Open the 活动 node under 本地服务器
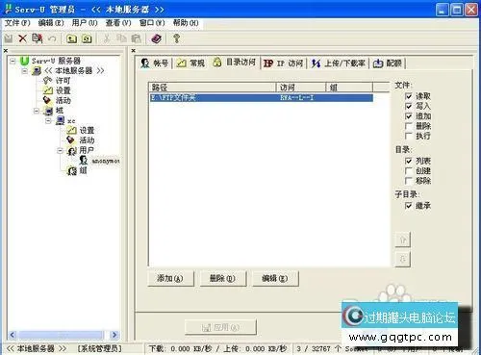 (57, 100)
